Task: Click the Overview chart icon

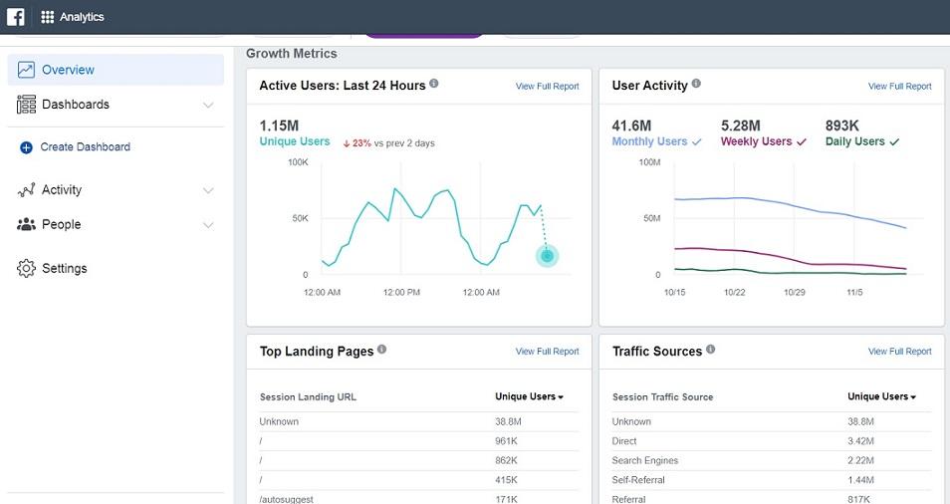Action: [x=26, y=70]
